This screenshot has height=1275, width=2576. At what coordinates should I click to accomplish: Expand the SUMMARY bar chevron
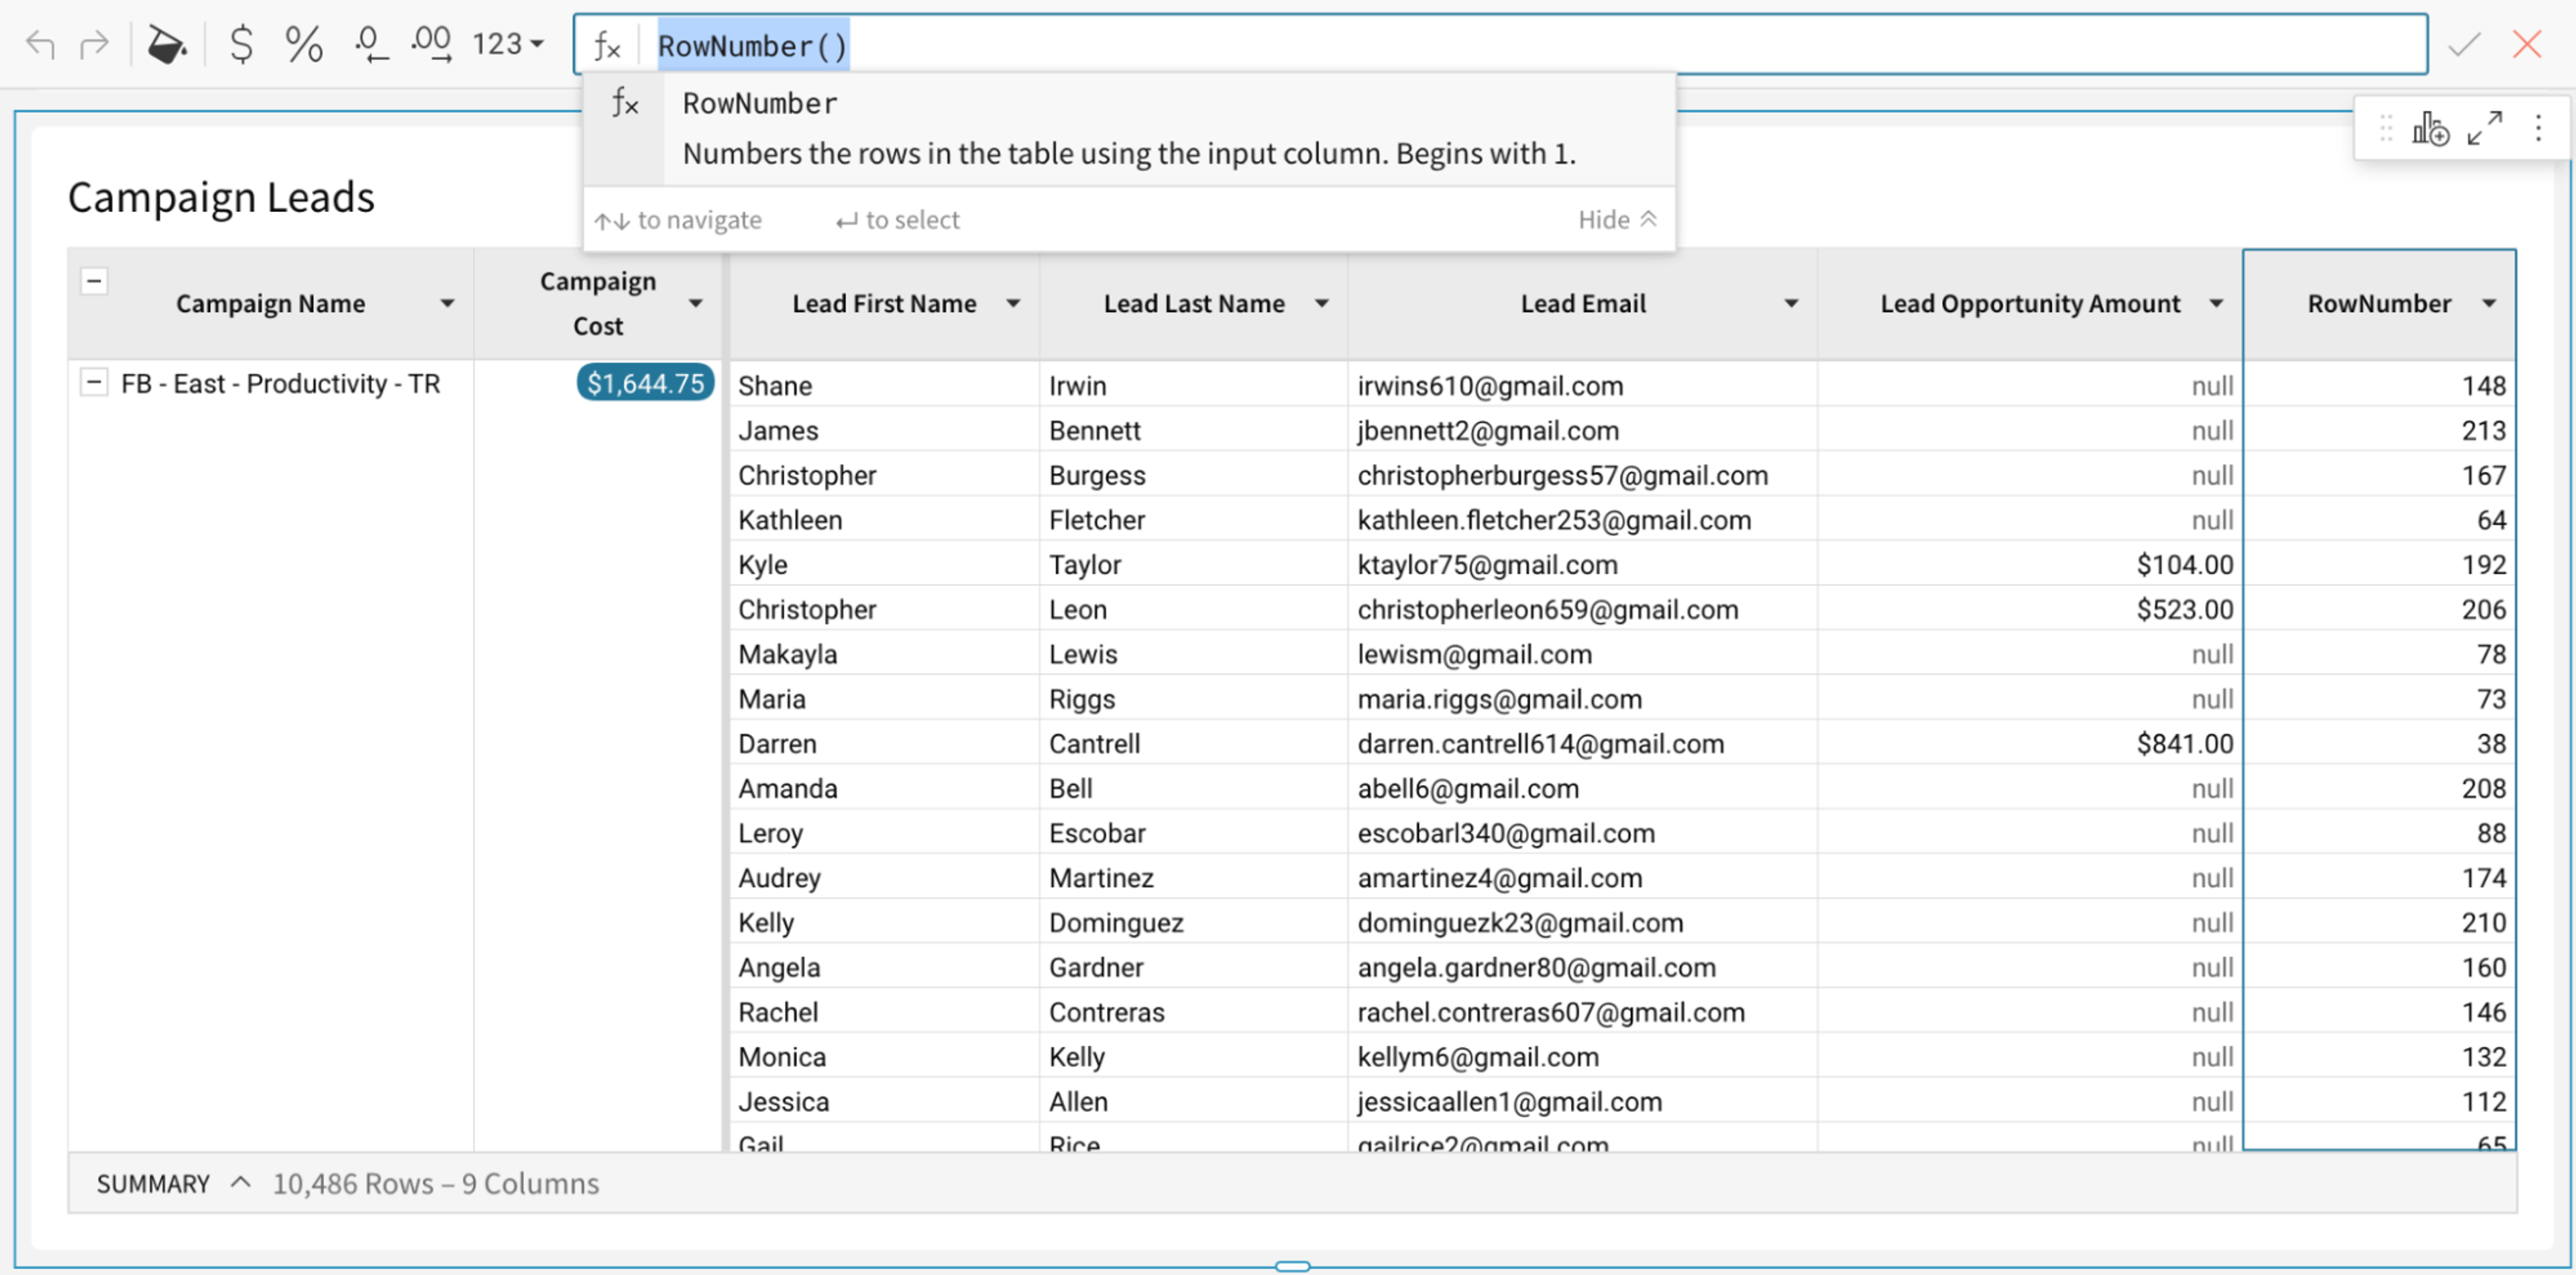(240, 1183)
